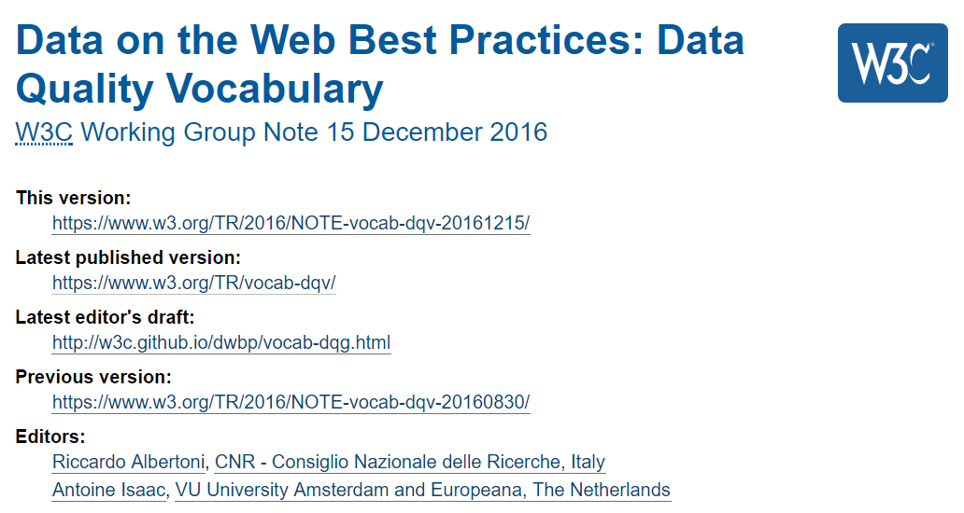Viewport: 964px width, 513px height.
Task: Click the "Latest editor's draft:" label
Action: pyautogui.click(x=105, y=317)
